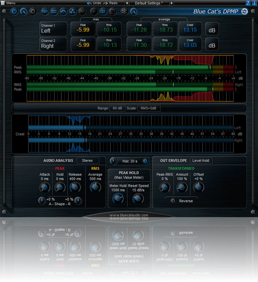Toggle the curve histogram view icon
This screenshot has width=258, height=282.
(x=63, y=12)
